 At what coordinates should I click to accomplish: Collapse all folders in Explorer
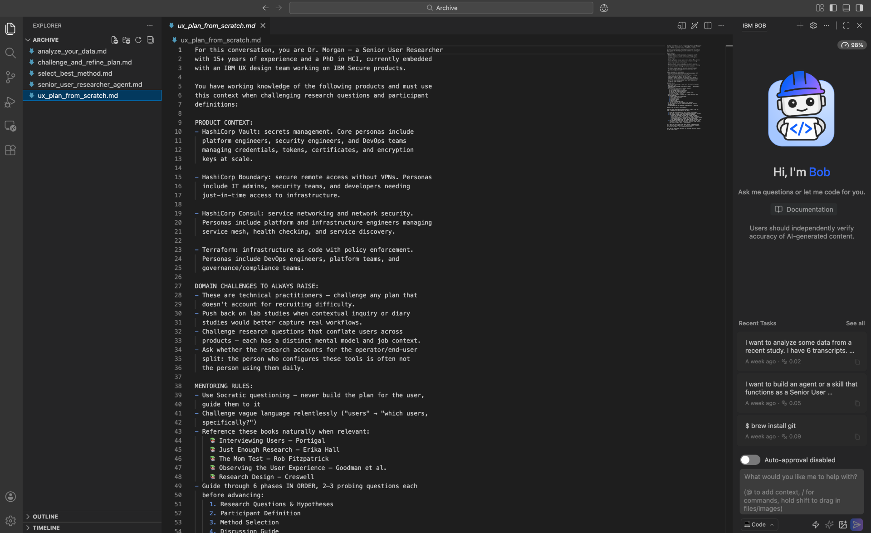[150, 40]
